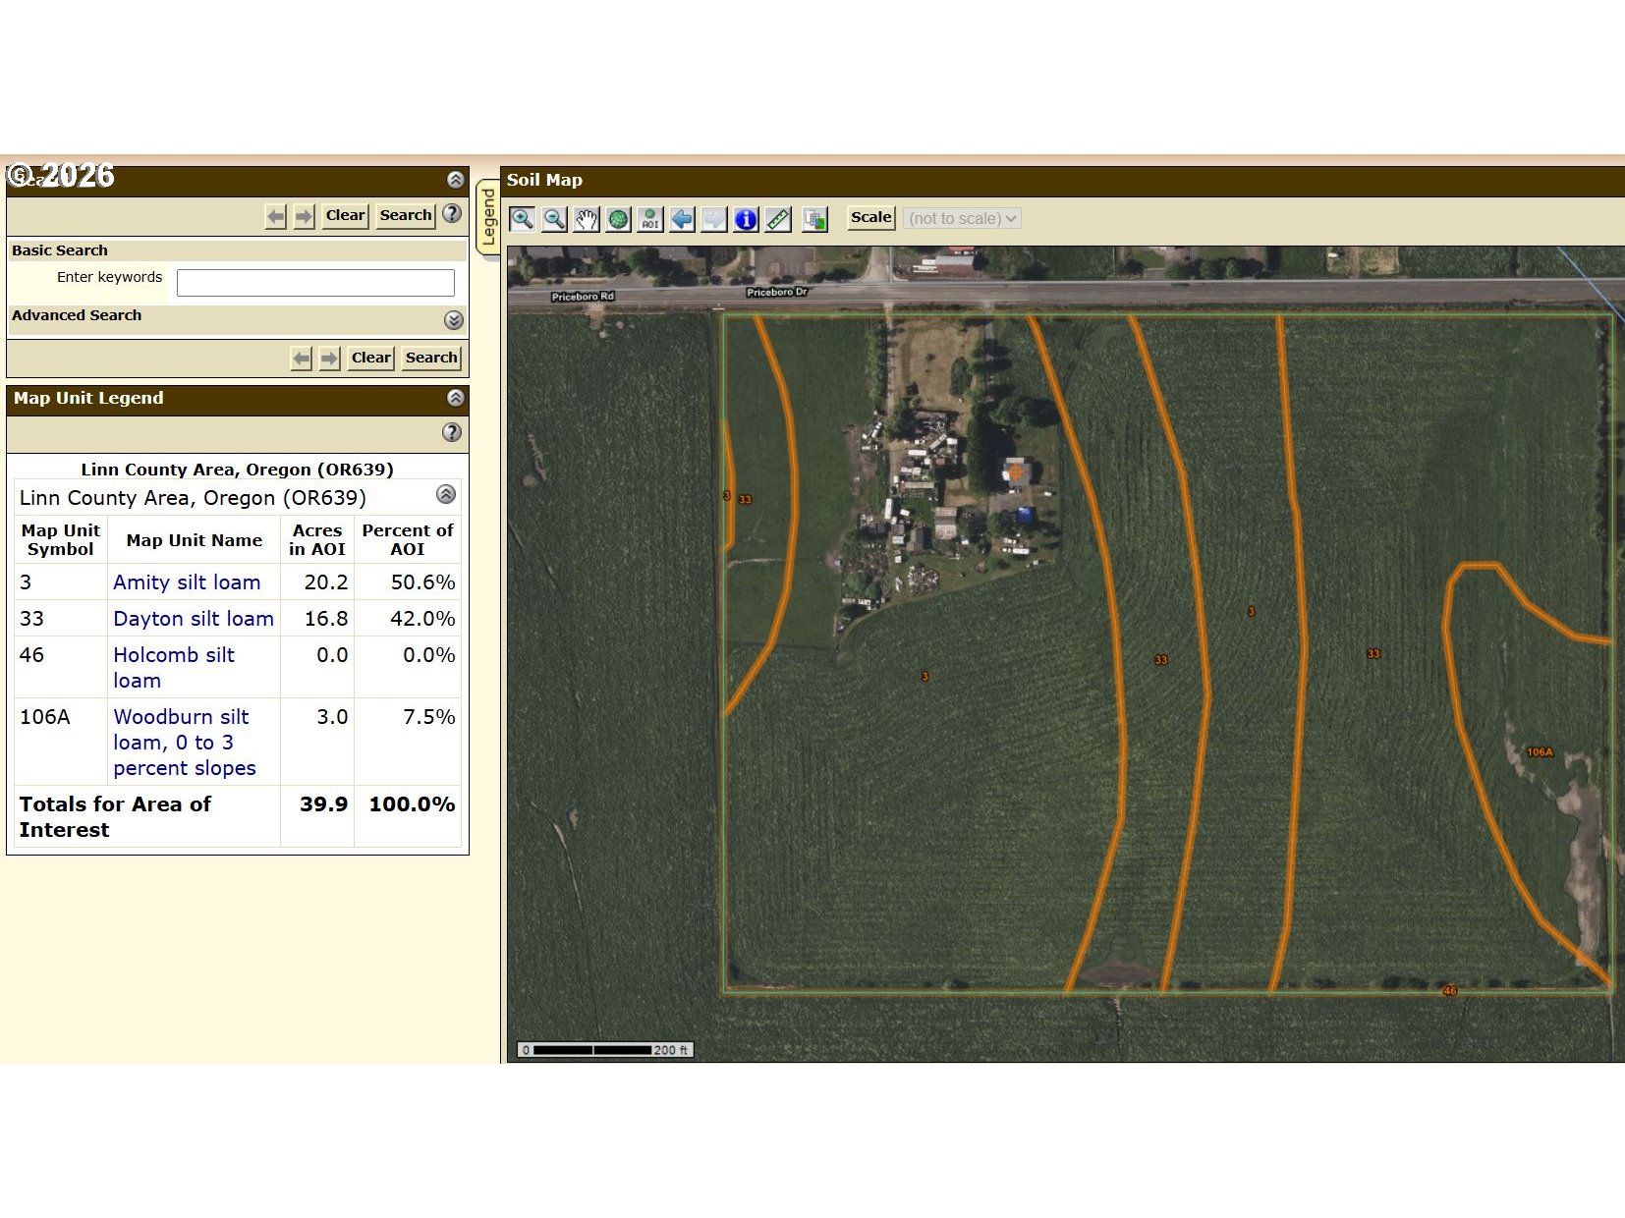Screen dimensions: 1625x1218
Task: Select the blue Identify info tool
Action: pyautogui.click(x=746, y=219)
